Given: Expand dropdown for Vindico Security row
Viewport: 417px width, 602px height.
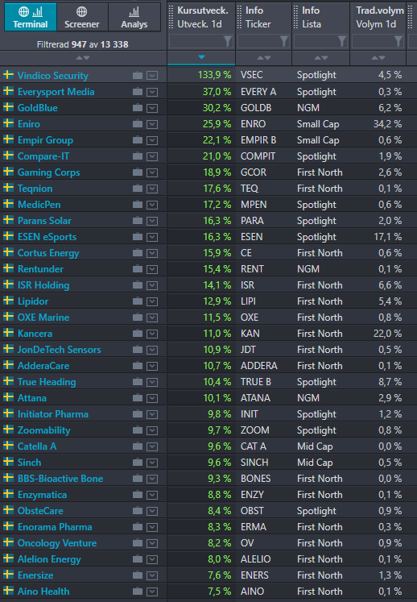Looking at the screenshot, I should [152, 76].
